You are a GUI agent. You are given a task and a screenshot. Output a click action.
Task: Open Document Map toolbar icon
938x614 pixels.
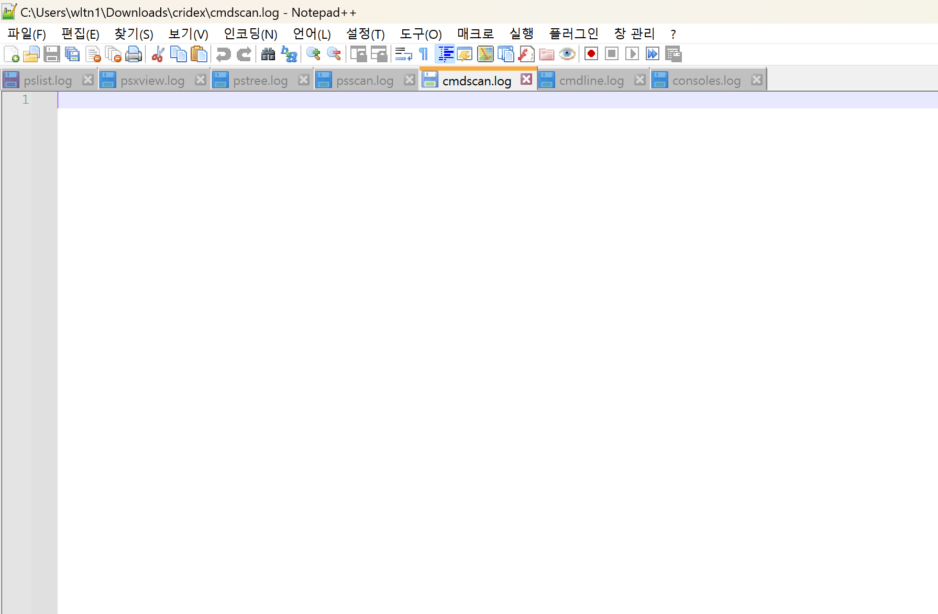[485, 54]
